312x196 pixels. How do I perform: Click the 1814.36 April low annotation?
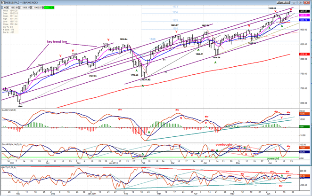216,57
